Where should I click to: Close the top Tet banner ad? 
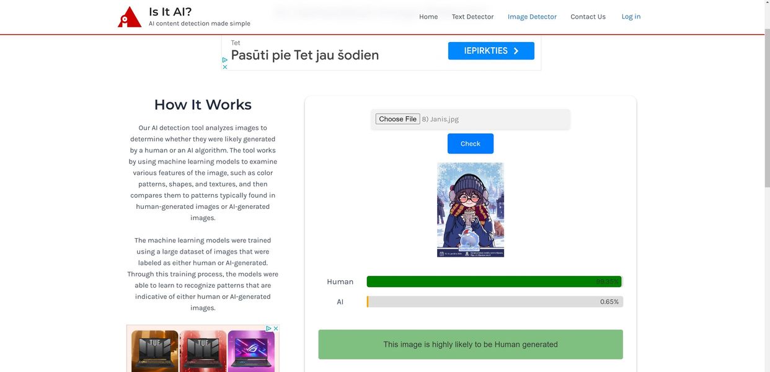point(225,67)
